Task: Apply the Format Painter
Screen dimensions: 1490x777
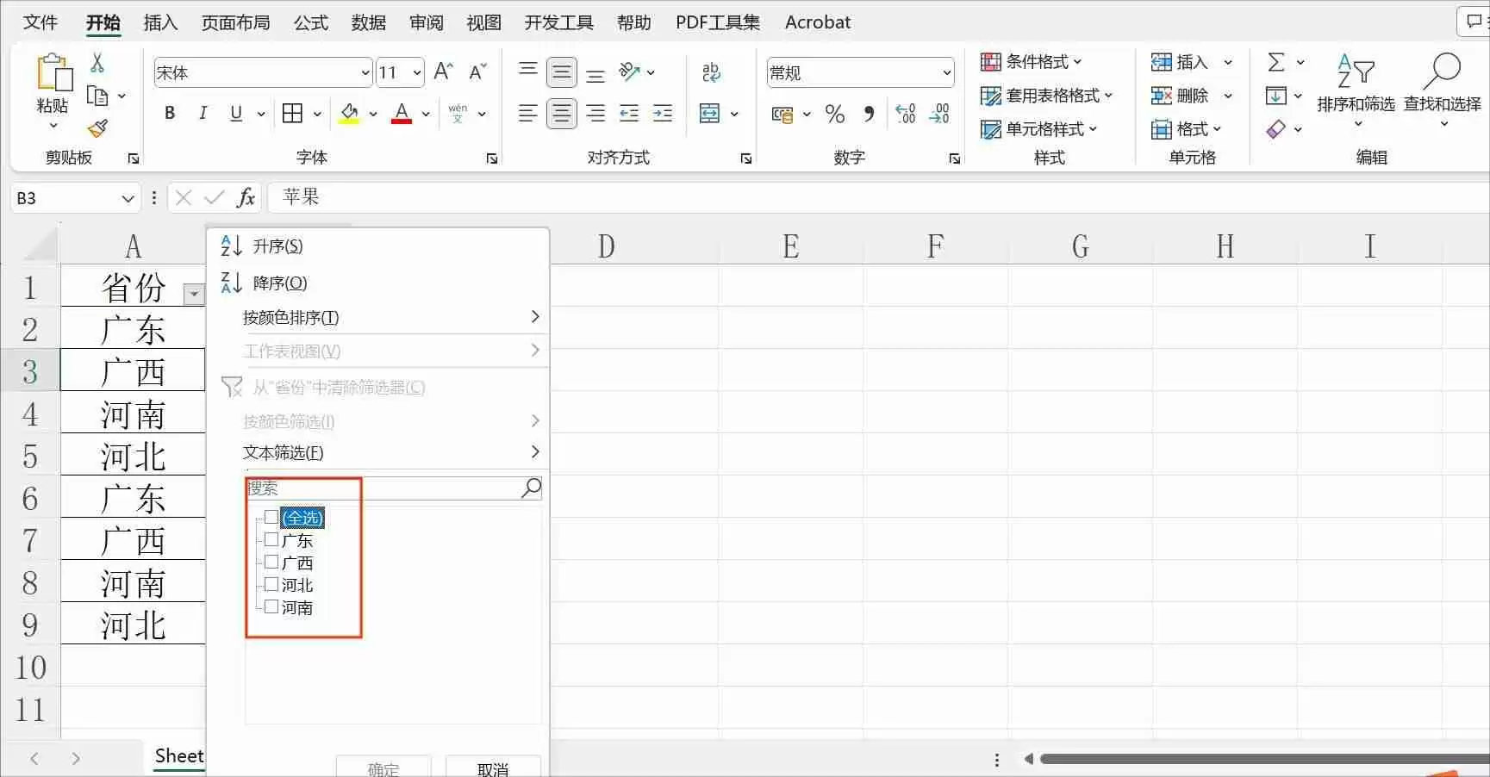Action: pos(97,128)
